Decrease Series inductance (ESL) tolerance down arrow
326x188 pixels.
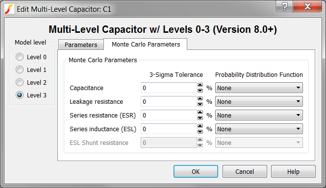click(x=200, y=132)
